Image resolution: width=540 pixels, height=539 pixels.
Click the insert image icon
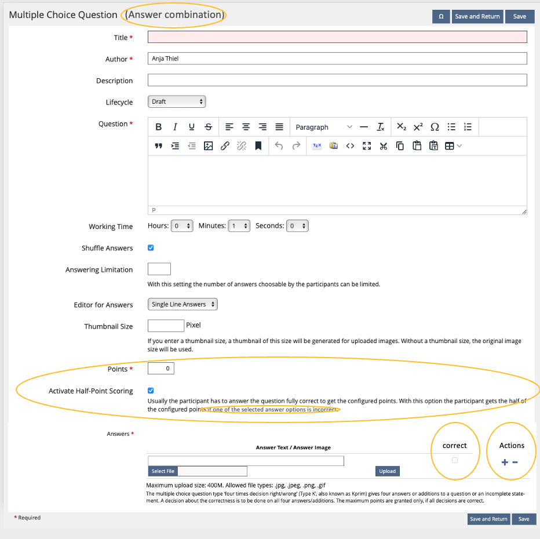(208, 146)
